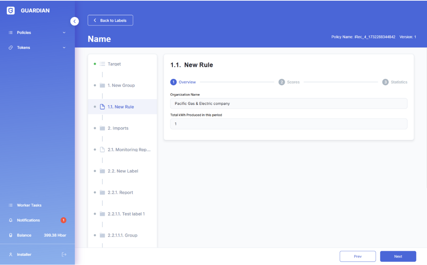Collapse the sidebar with the arrow button
Screen dimensions: 427x265
pyautogui.click(x=74, y=21)
